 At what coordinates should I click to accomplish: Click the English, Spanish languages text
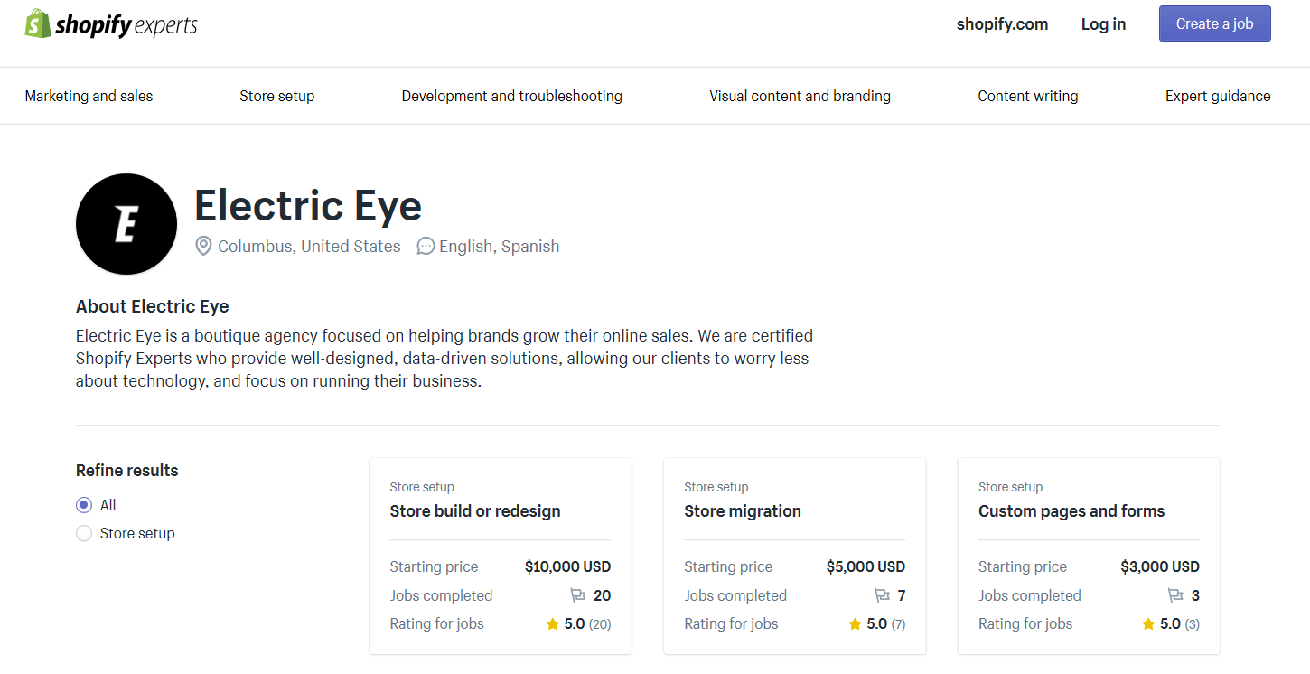tap(499, 247)
